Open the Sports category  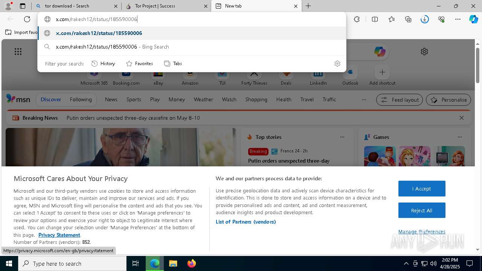(134, 99)
